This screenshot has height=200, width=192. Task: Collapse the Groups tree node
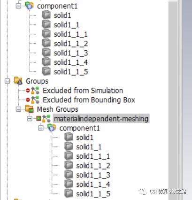(x=7, y=81)
